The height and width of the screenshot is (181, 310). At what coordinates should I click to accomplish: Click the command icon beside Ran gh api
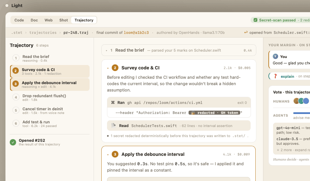[113, 103]
